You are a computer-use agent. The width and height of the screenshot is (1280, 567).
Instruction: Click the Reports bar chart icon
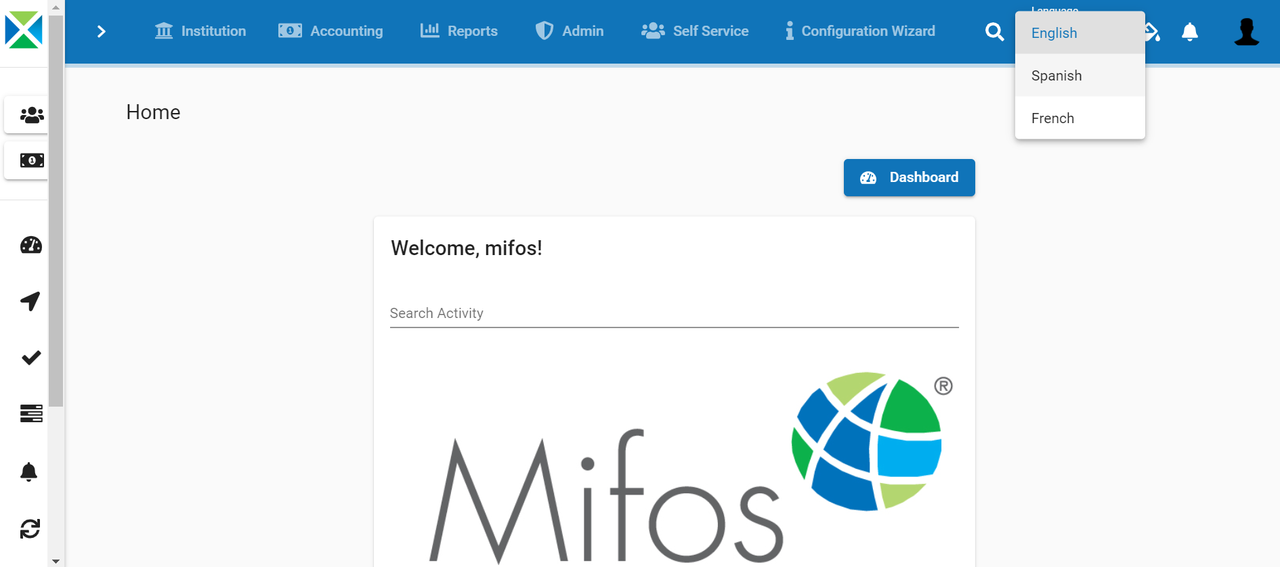[x=430, y=30]
